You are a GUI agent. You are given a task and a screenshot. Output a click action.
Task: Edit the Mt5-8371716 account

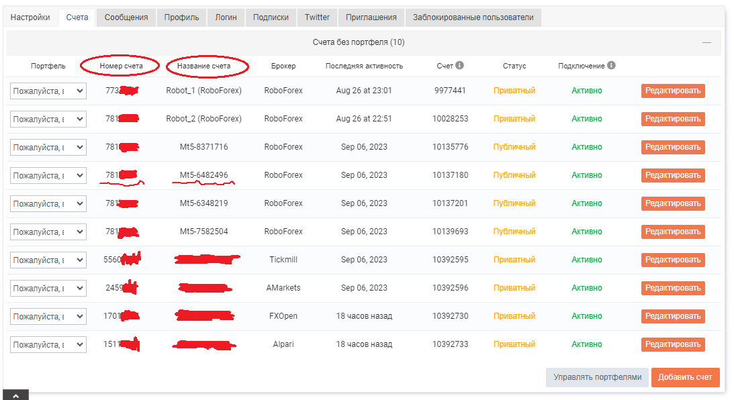(x=673, y=147)
